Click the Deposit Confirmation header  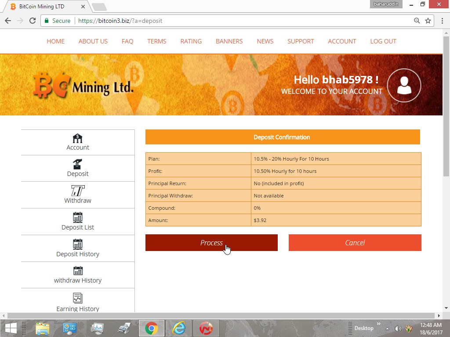click(x=283, y=137)
